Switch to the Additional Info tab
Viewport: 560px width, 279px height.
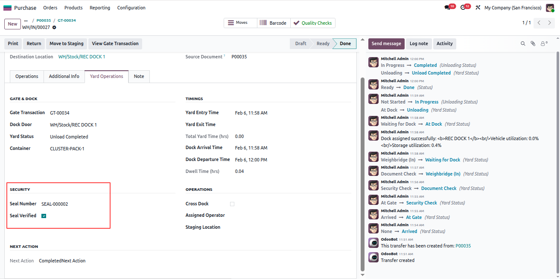64,76
